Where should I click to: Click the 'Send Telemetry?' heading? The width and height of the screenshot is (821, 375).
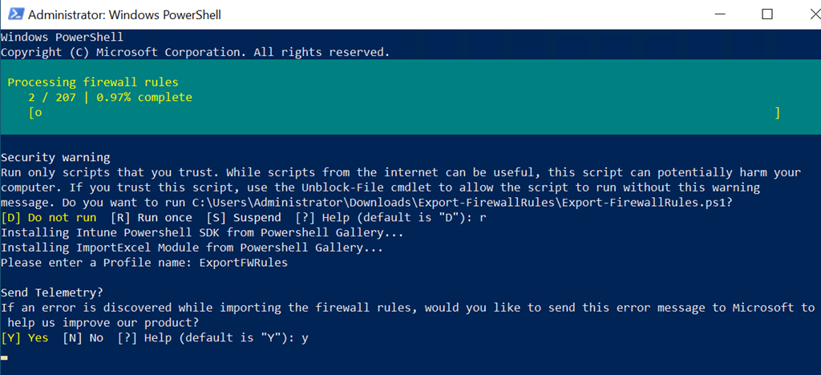tap(52, 293)
